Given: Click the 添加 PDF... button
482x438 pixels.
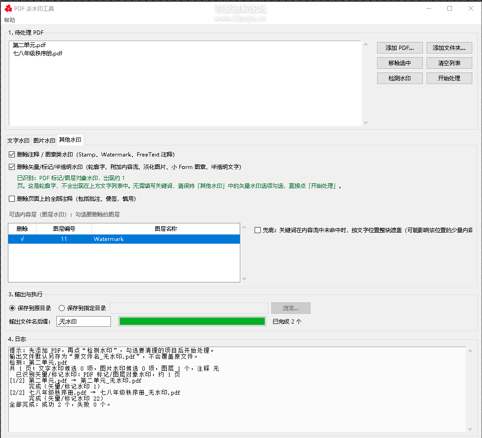Looking at the screenshot, I should tap(400, 48).
